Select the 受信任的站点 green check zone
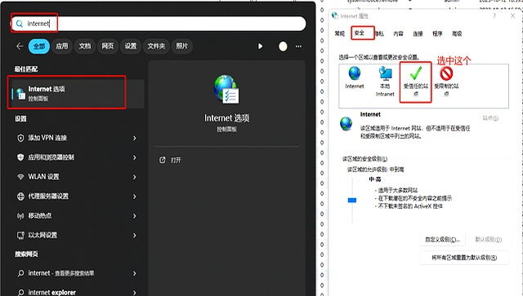Viewport: 523px width, 296px height. (416, 82)
